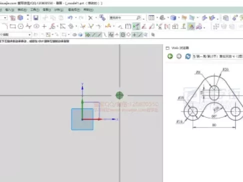Image resolution: width=243 pixels, height=182 pixels.
Task: Toggle the existing point snap option
Action: point(134,34)
